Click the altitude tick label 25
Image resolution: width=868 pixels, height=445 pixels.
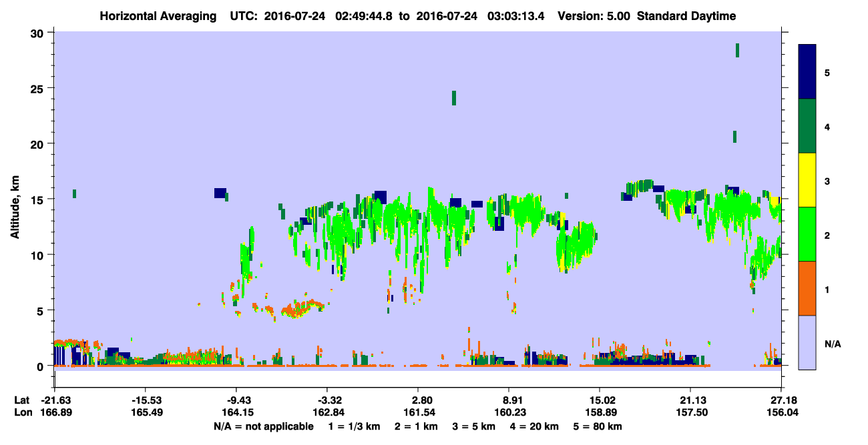[x=39, y=88]
